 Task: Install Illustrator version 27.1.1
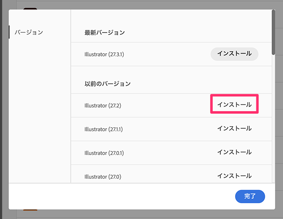[x=234, y=129]
